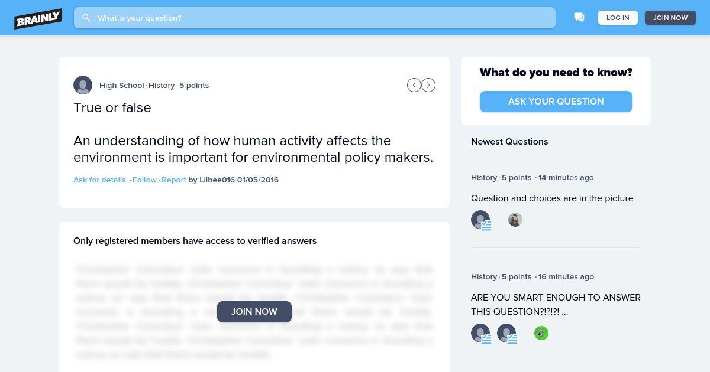
Task: Open photo avatar under picture question
Action: coord(515,220)
